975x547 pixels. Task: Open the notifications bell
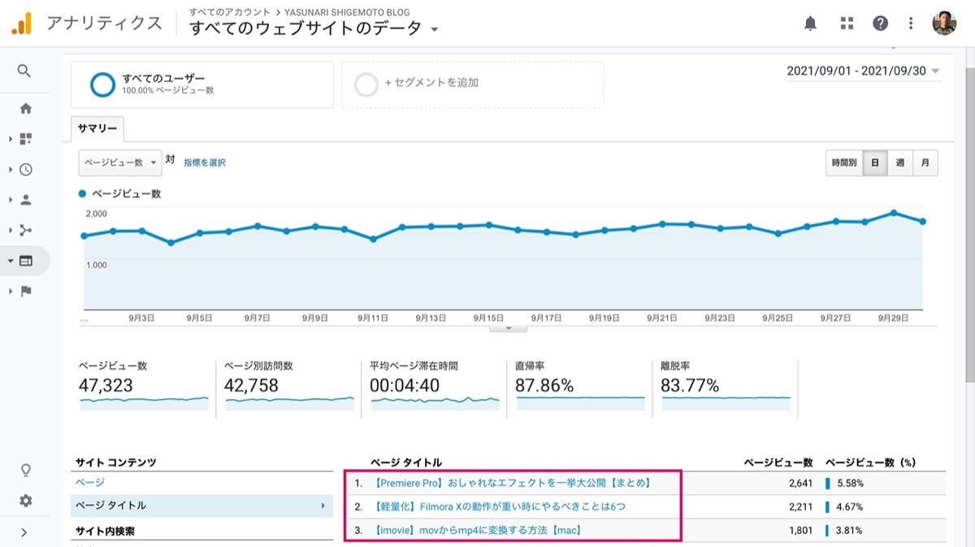coord(810,24)
